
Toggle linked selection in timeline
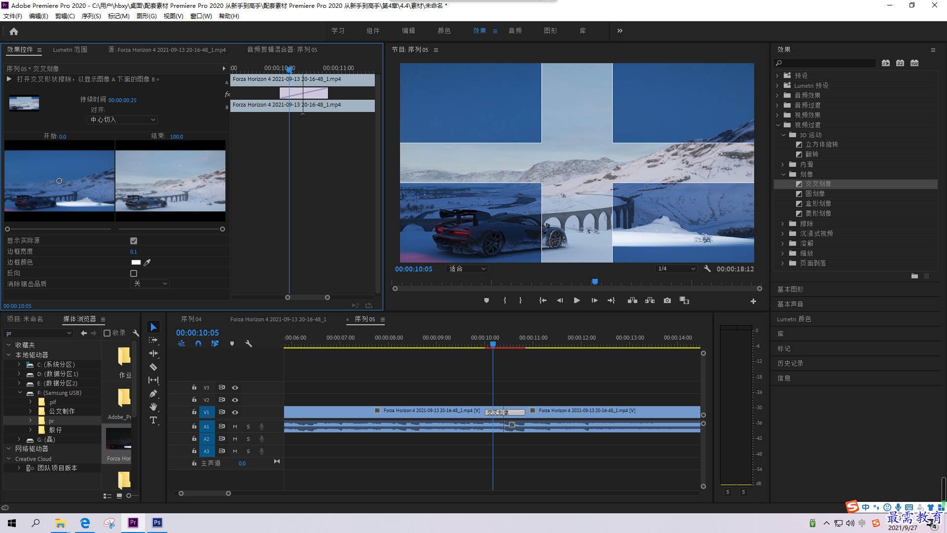(215, 343)
